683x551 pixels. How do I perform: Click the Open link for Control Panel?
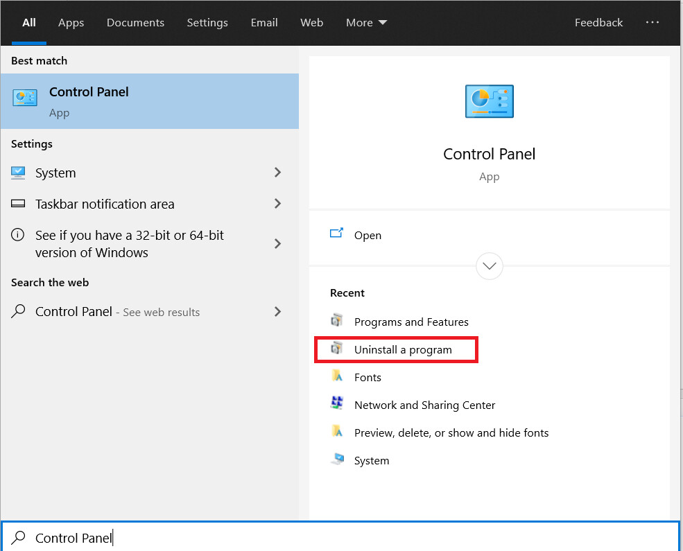pyautogui.click(x=368, y=235)
